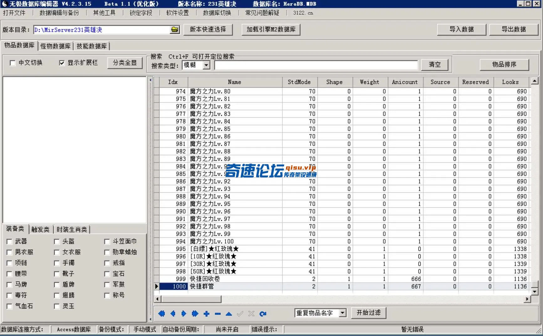Toggle 中文切换 checkbox
This screenshot has width=543, height=336.
13,63
